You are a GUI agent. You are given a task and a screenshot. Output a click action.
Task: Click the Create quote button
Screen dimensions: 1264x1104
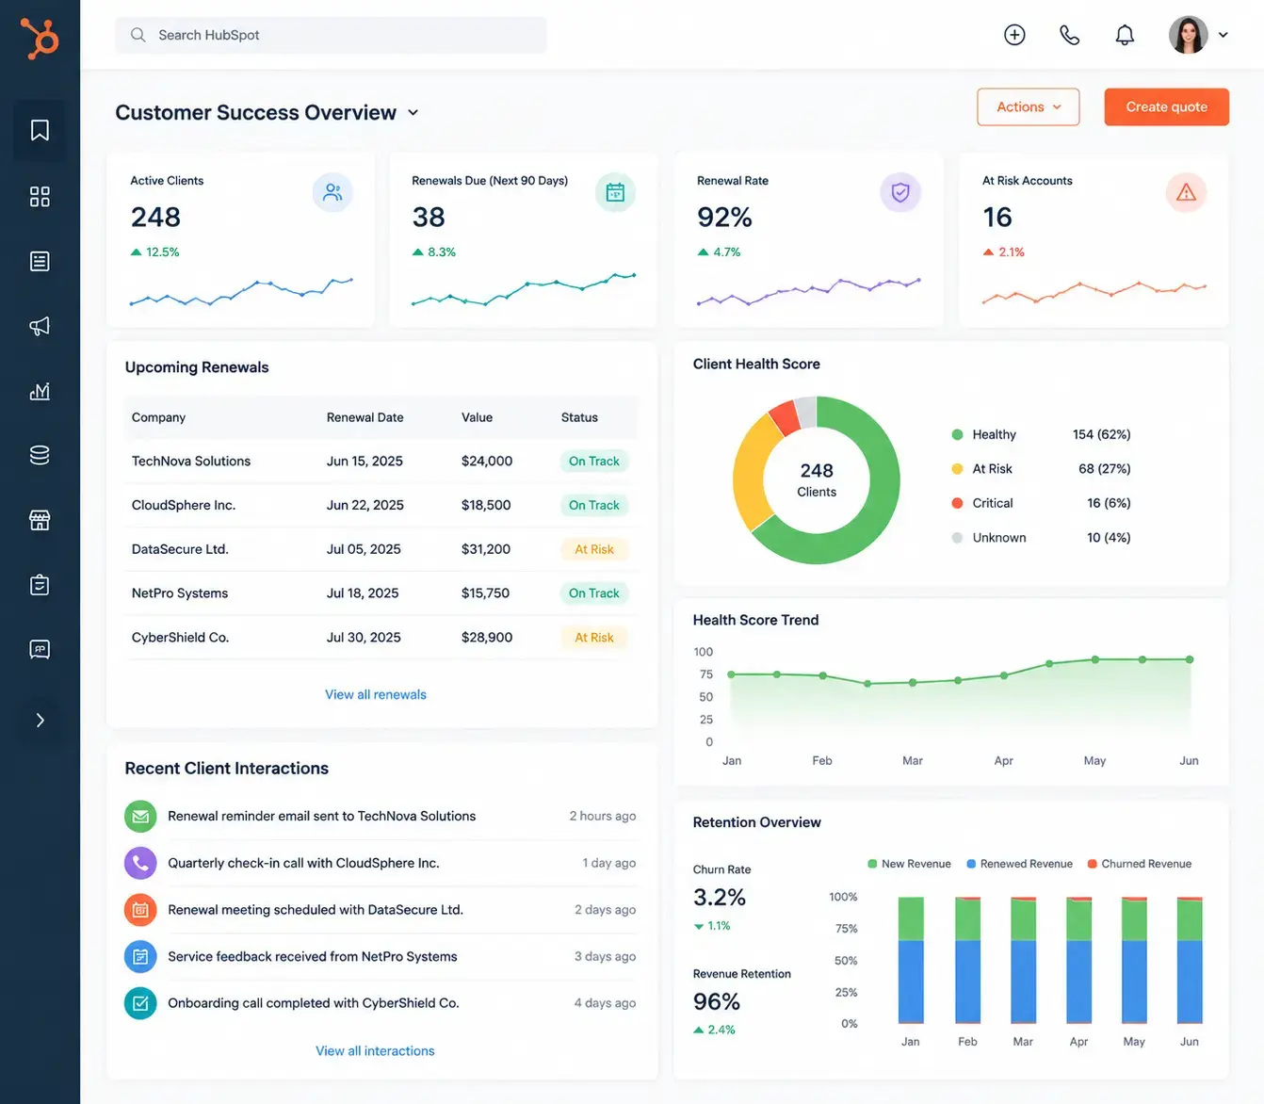tap(1166, 107)
